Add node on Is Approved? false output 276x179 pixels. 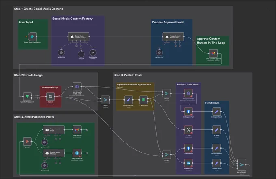click(155, 101)
